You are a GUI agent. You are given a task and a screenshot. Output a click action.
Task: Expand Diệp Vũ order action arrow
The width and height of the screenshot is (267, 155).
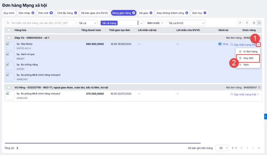258,45
